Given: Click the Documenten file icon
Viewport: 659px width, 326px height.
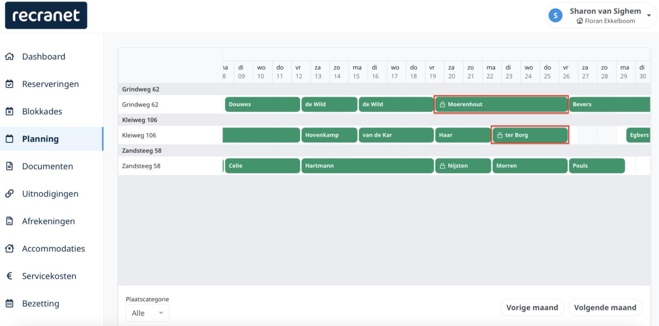Looking at the screenshot, I should pos(9,166).
